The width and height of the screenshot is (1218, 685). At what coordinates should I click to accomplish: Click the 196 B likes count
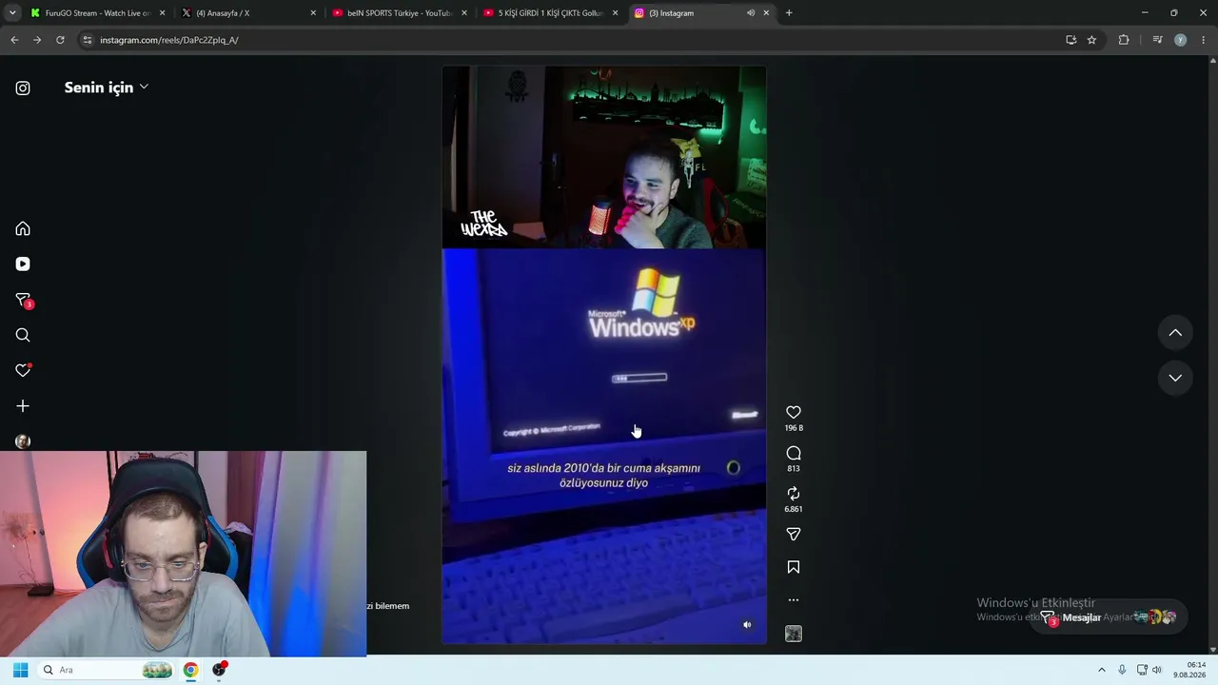(794, 428)
